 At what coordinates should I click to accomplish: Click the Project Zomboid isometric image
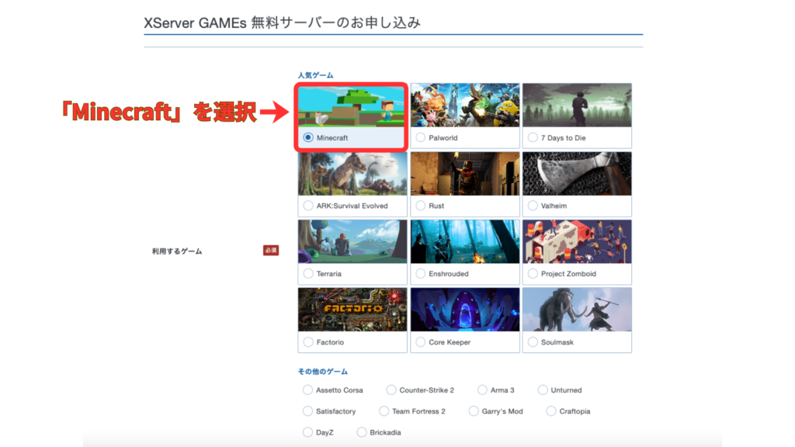(577, 241)
